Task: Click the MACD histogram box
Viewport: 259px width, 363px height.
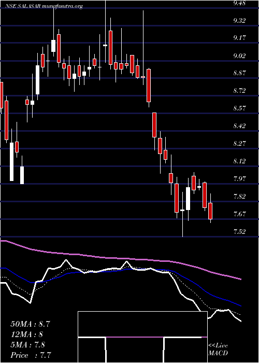Action: 142,337
